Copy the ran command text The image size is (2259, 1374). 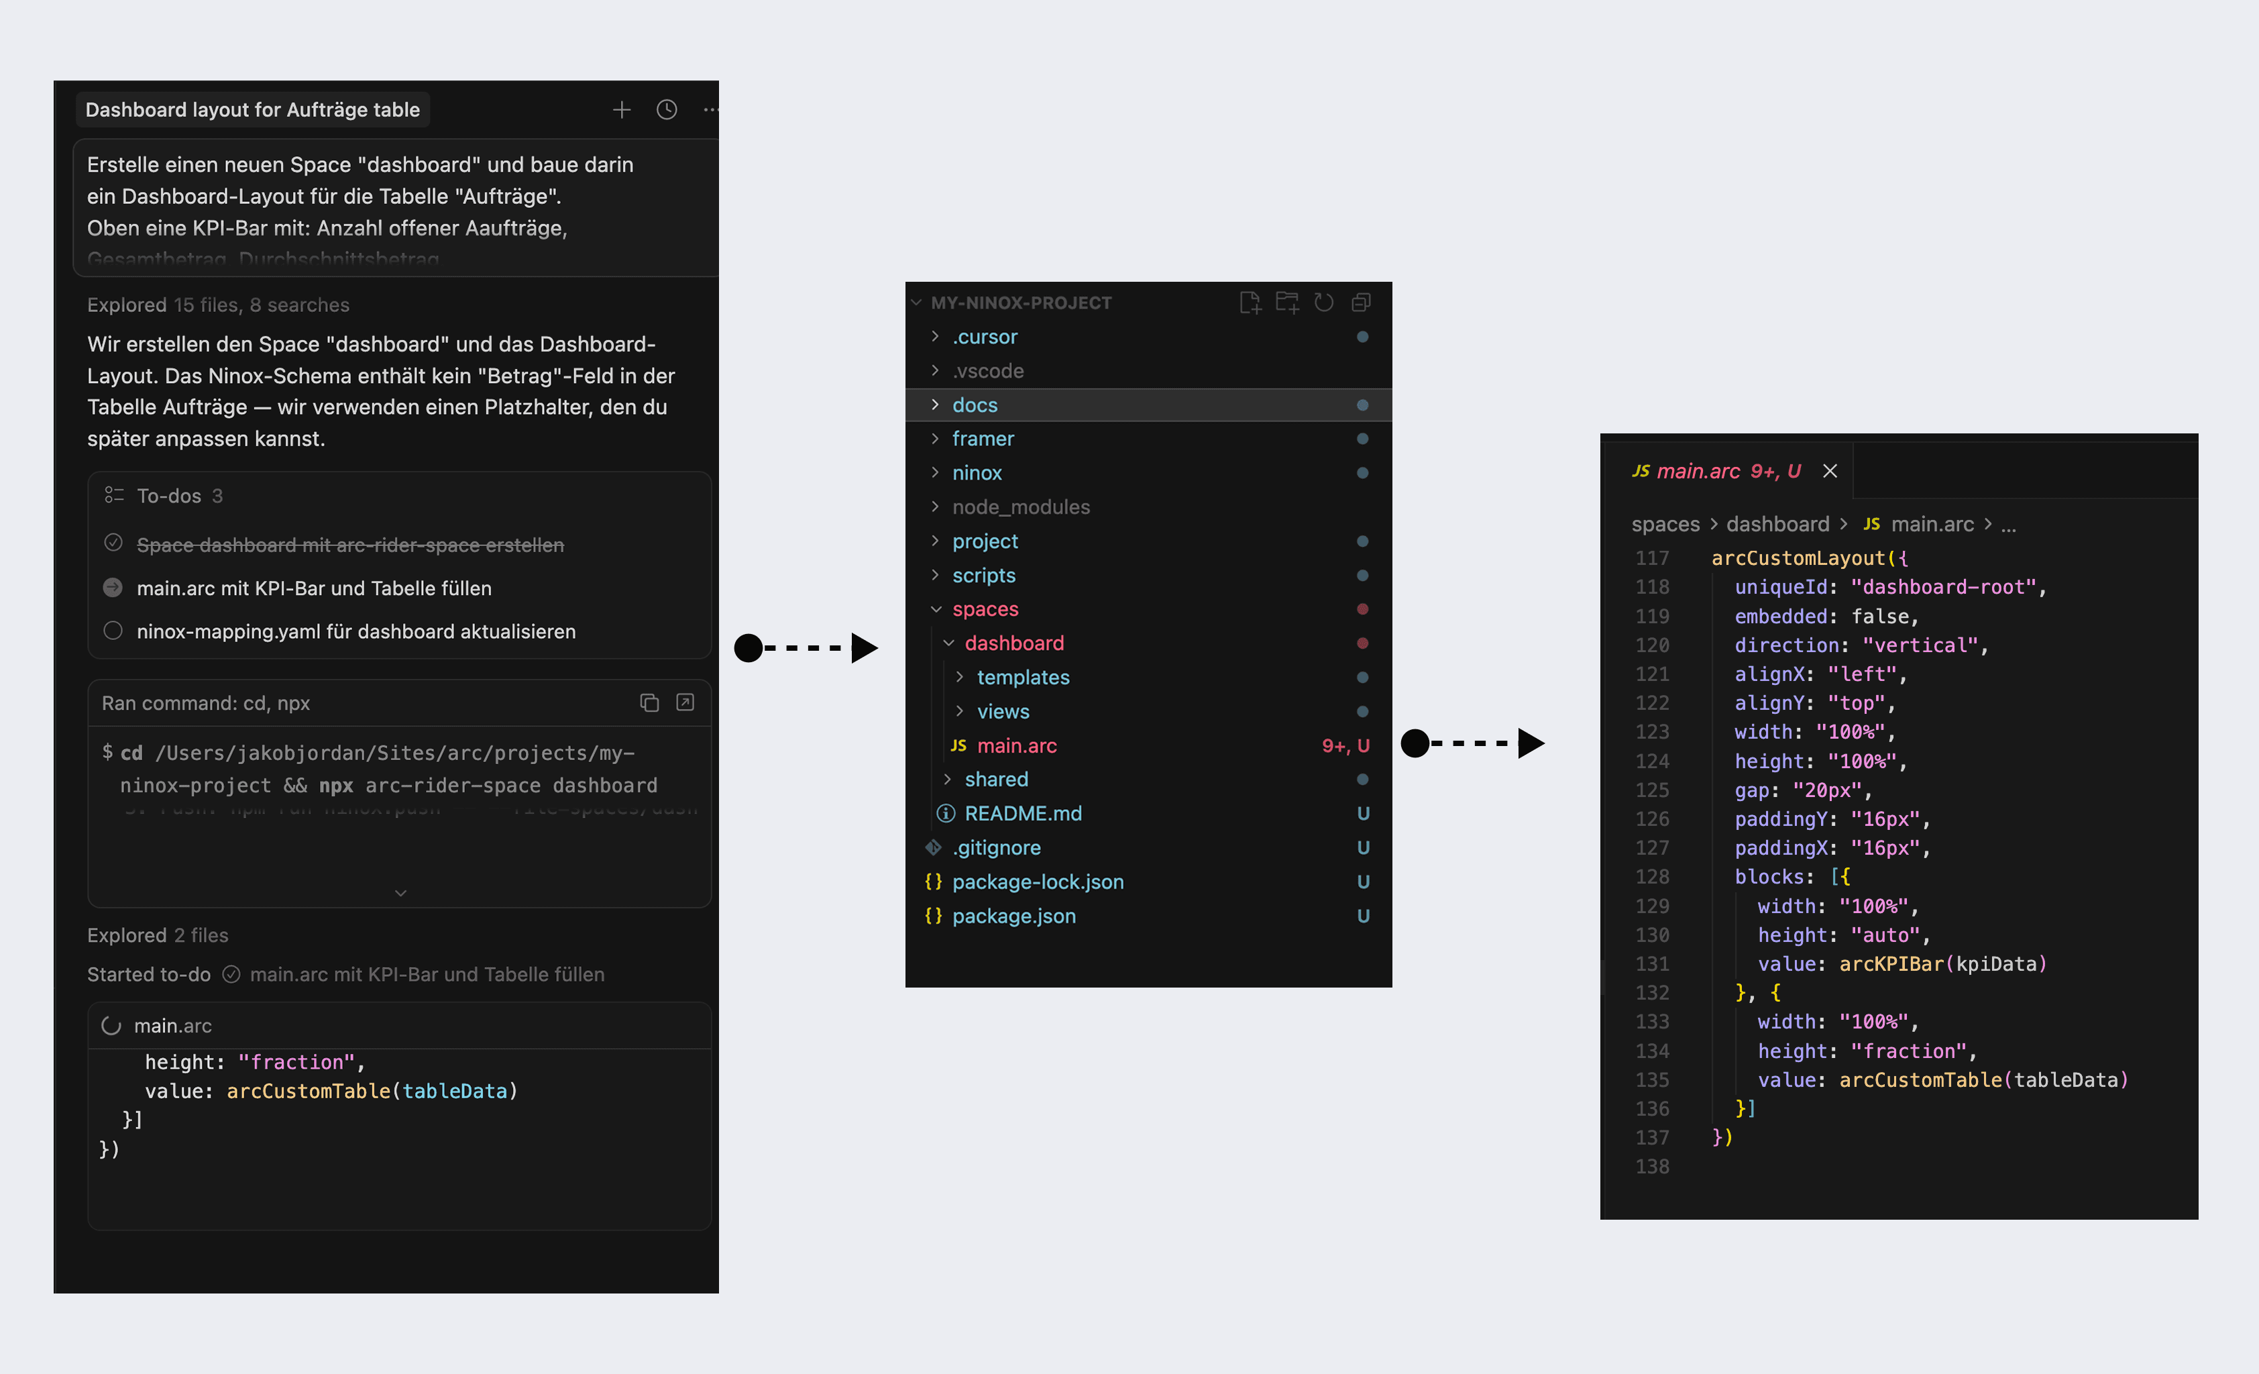[x=649, y=702]
